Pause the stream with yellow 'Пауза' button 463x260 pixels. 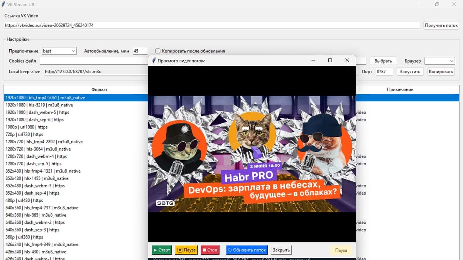[x=186, y=250]
